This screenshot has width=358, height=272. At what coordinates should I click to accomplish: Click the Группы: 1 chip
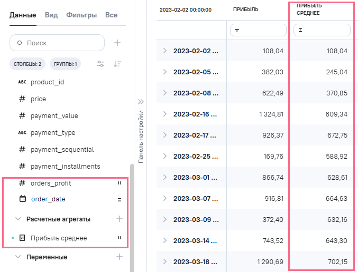click(x=65, y=64)
